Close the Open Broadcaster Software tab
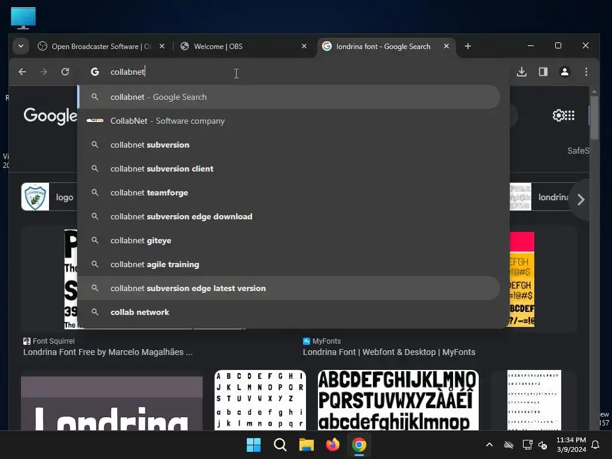This screenshot has height=459, width=612. [162, 46]
